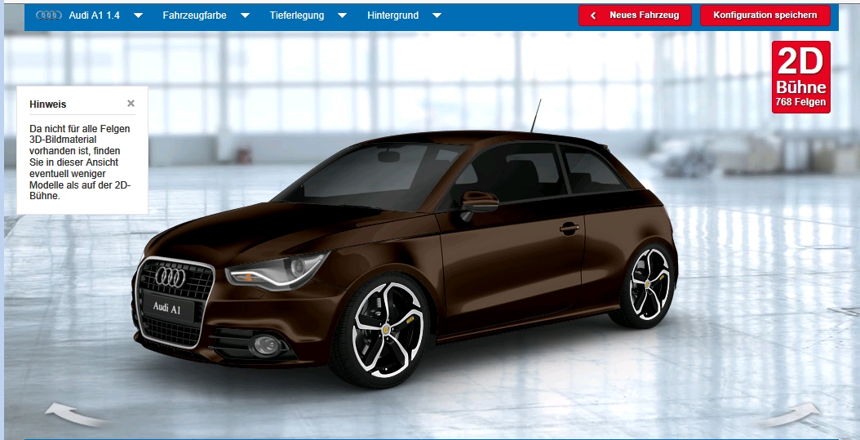Open the Fahrzeugfarbe menu

[x=194, y=16]
